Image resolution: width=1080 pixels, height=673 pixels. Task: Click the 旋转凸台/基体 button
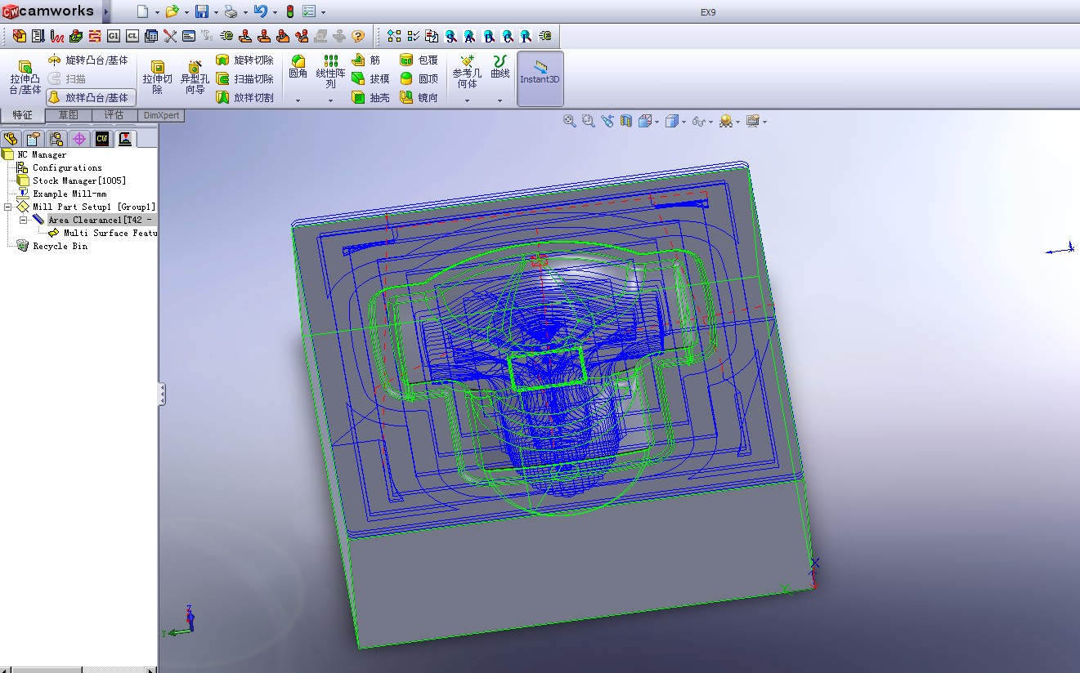(x=88, y=60)
